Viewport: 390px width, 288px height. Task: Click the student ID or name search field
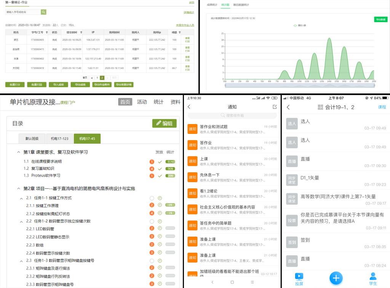[x=23, y=12]
